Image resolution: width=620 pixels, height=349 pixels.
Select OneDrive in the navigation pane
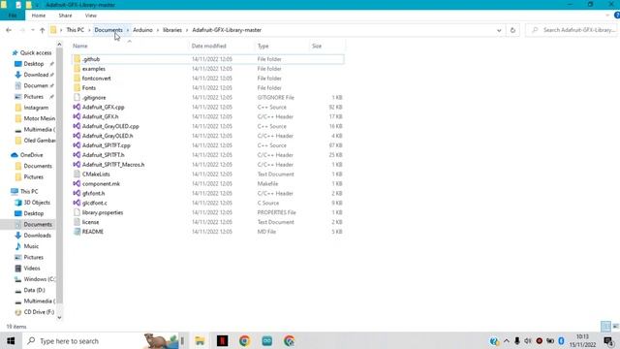[31, 155]
